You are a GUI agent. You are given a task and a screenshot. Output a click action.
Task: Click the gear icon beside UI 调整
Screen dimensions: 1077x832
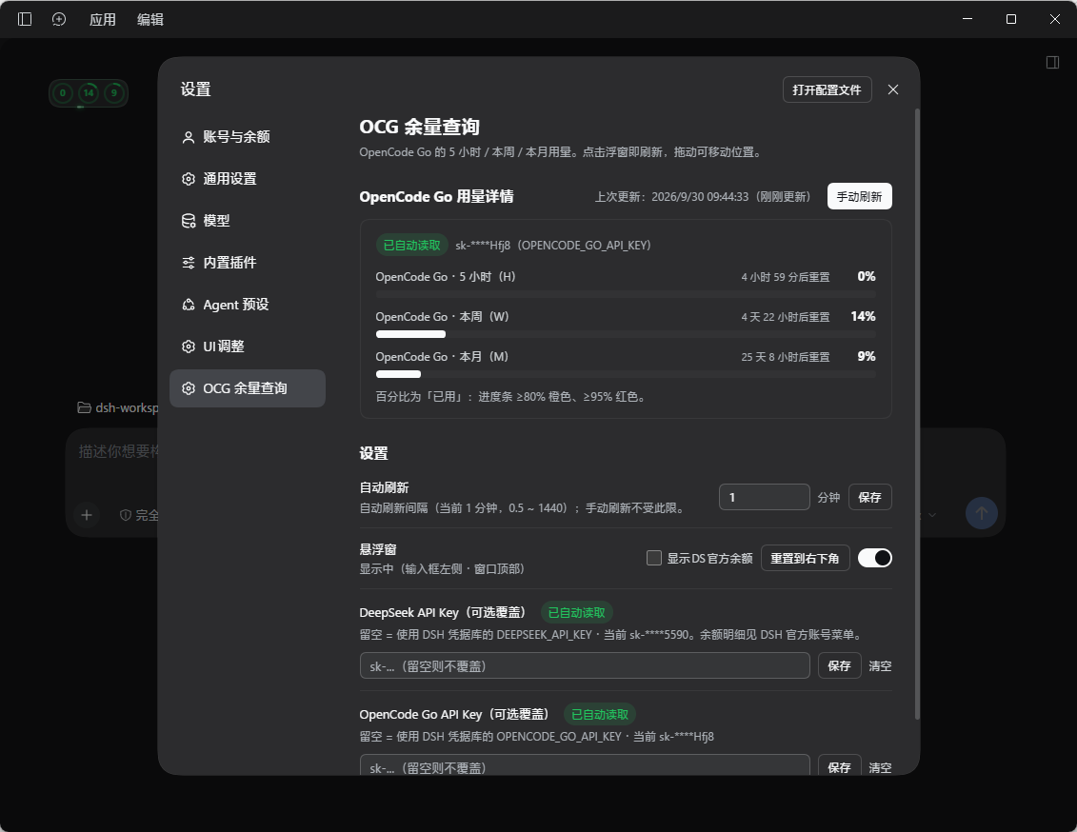pyautogui.click(x=189, y=347)
